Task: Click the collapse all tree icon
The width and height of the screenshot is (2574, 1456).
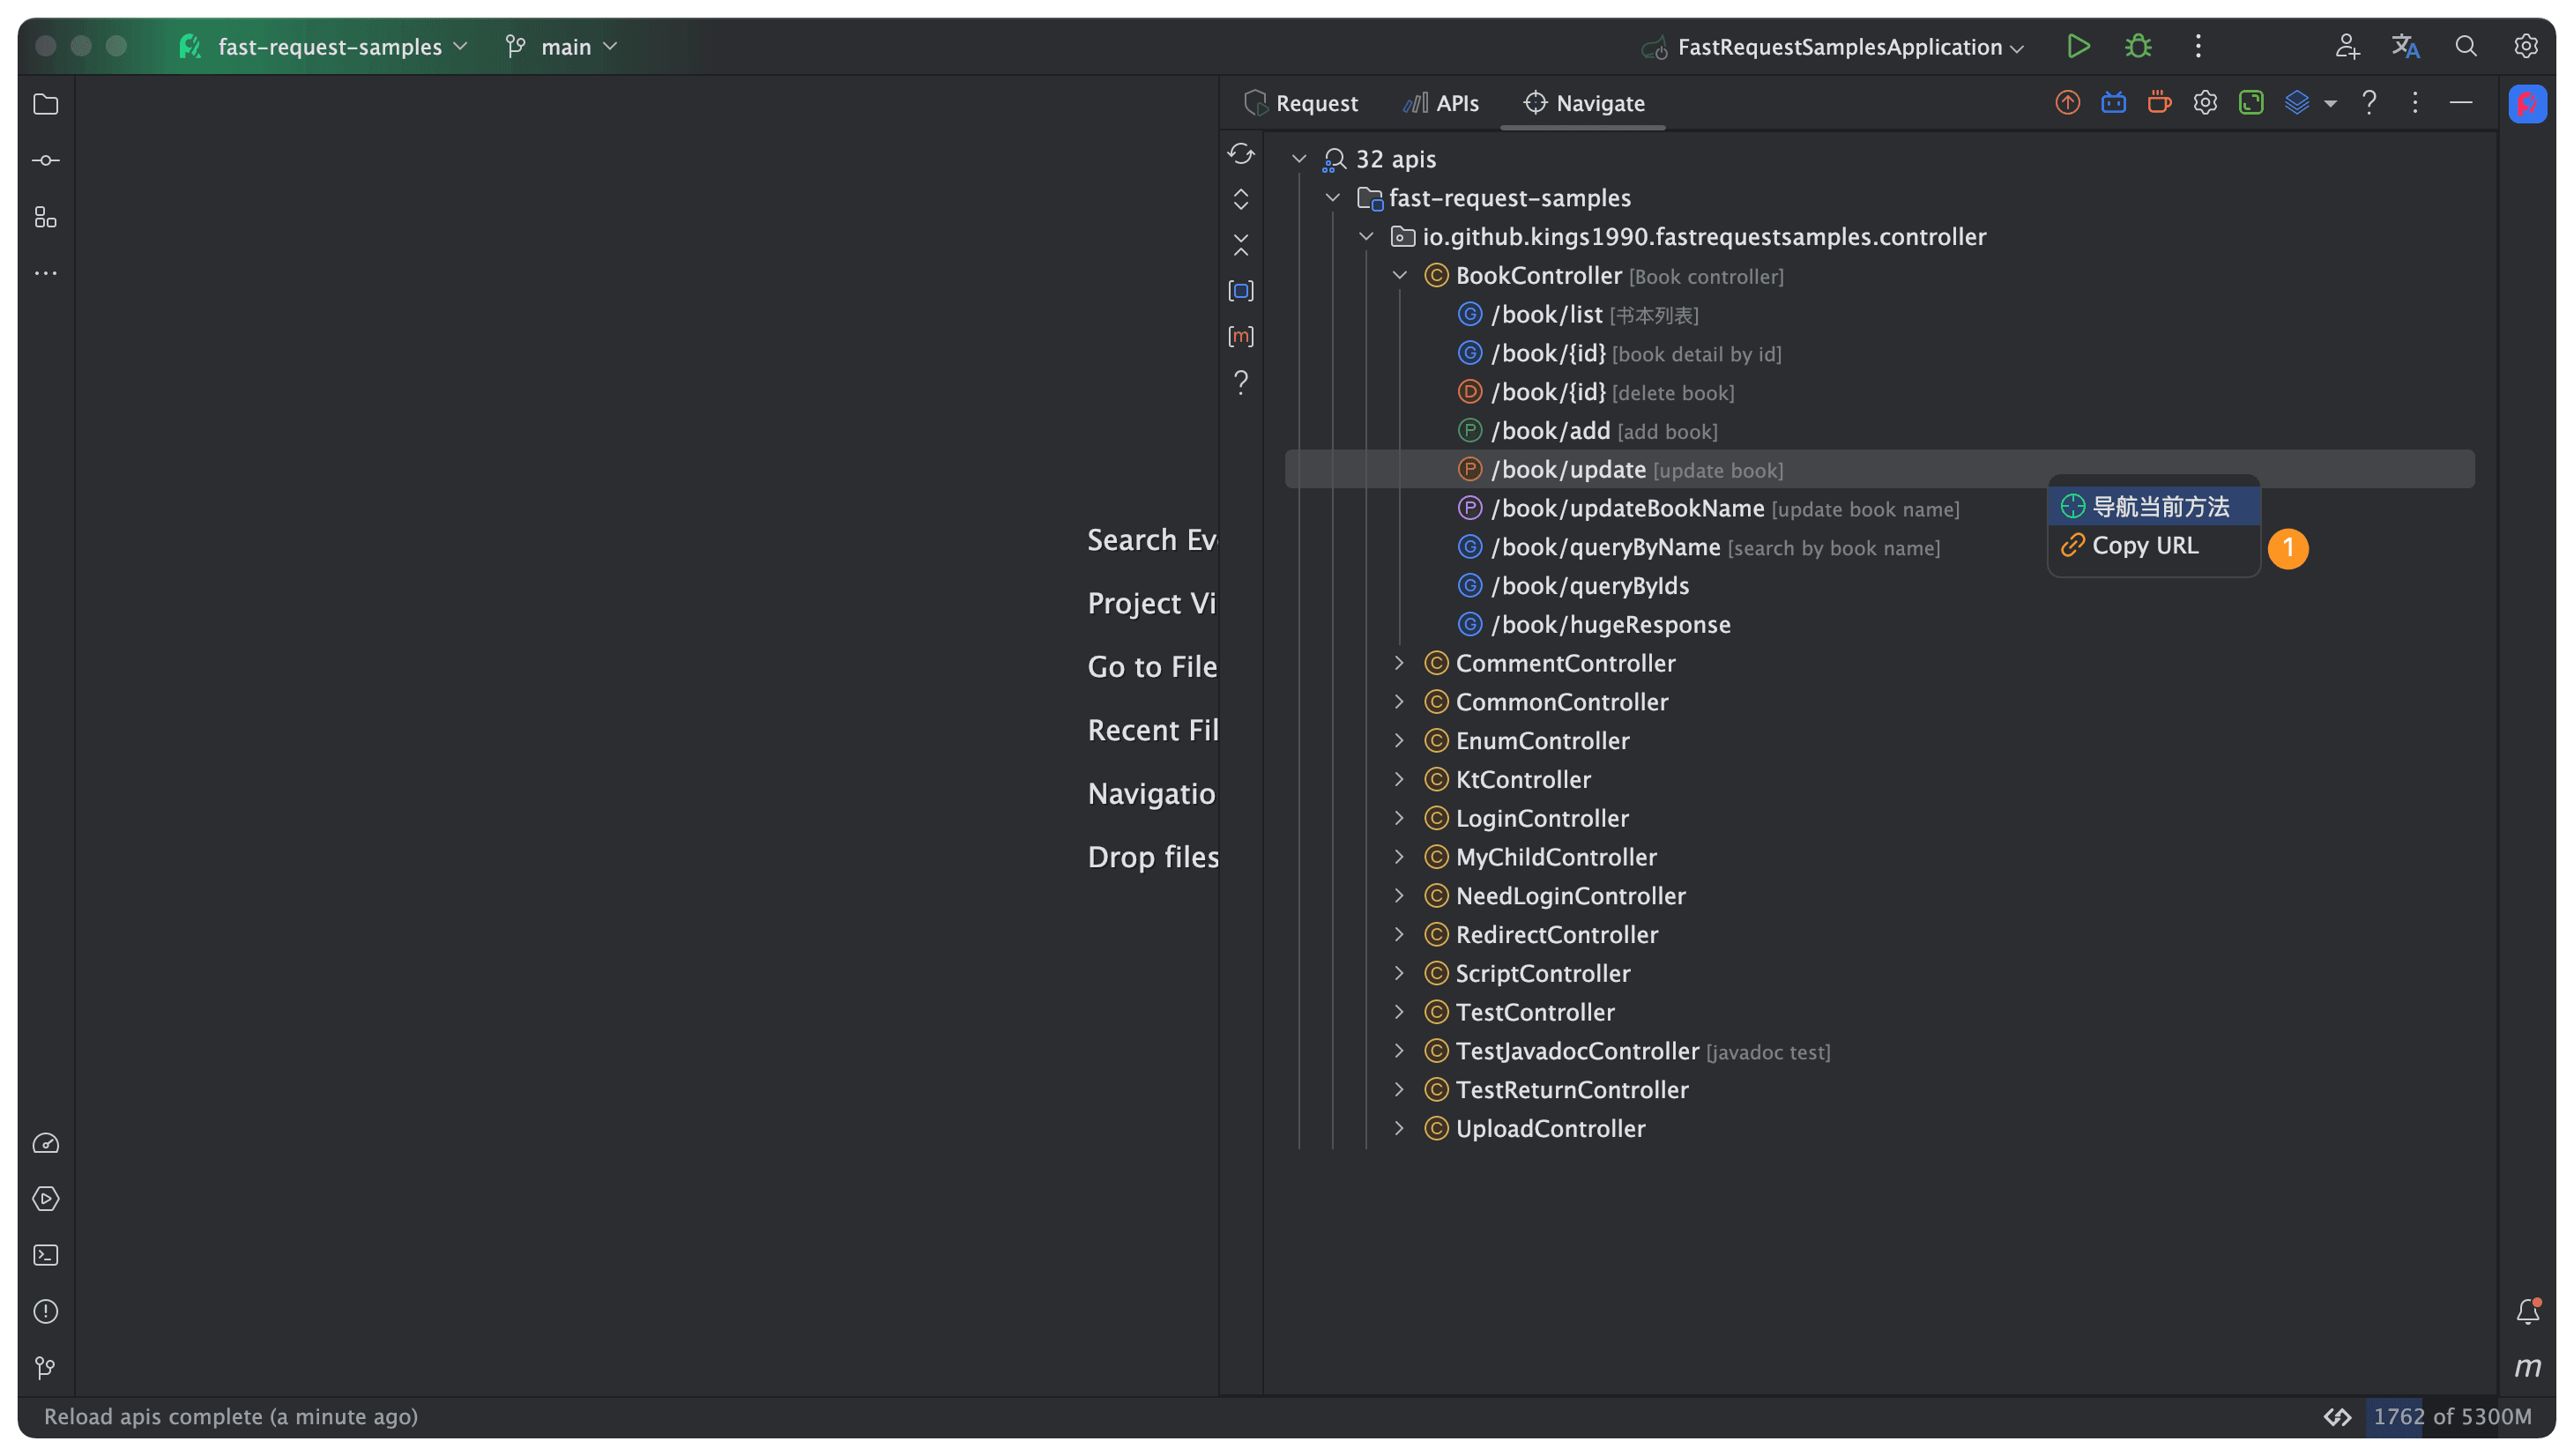Action: (x=1240, y=245)
